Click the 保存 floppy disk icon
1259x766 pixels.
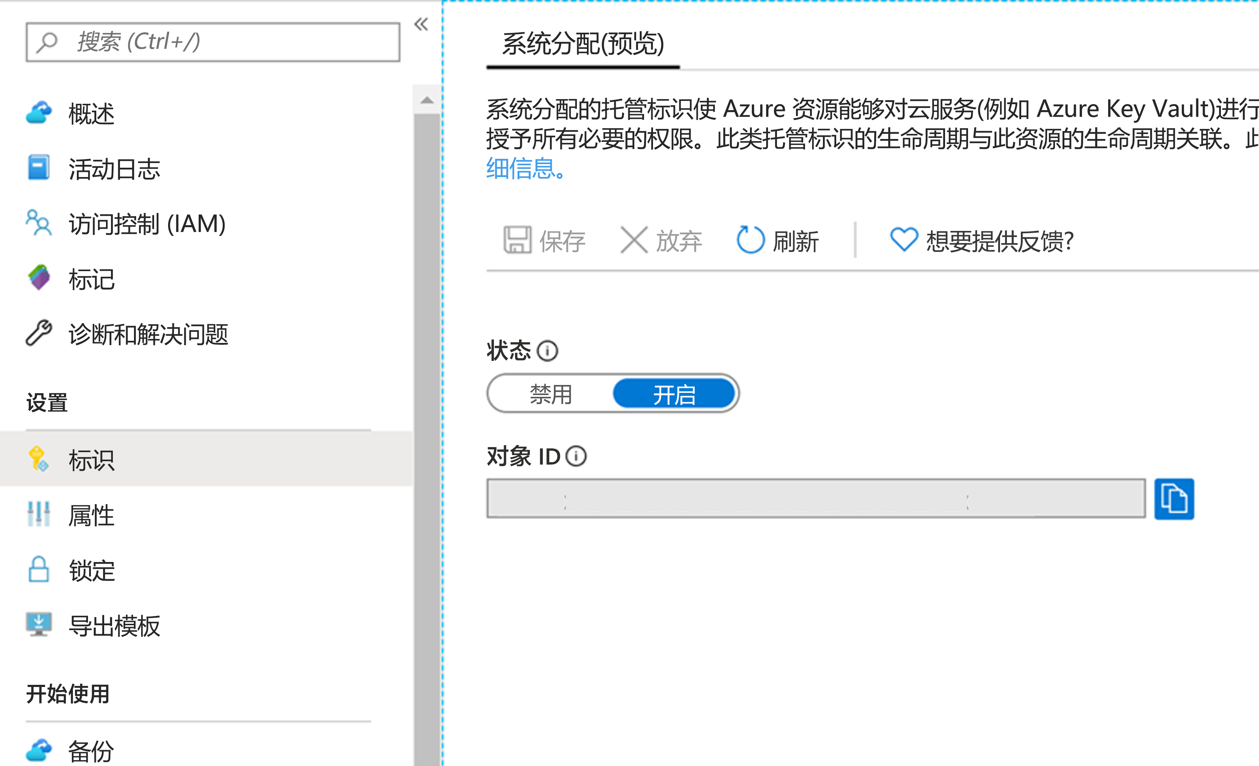pos(517,240)
